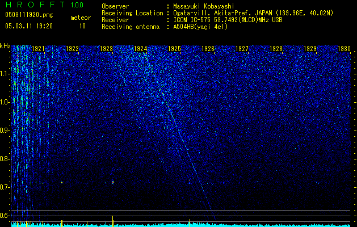Click the tallest yellow spike in bottom level graph
The width and height of the screenshot is (357, 227).
[113, 221]
